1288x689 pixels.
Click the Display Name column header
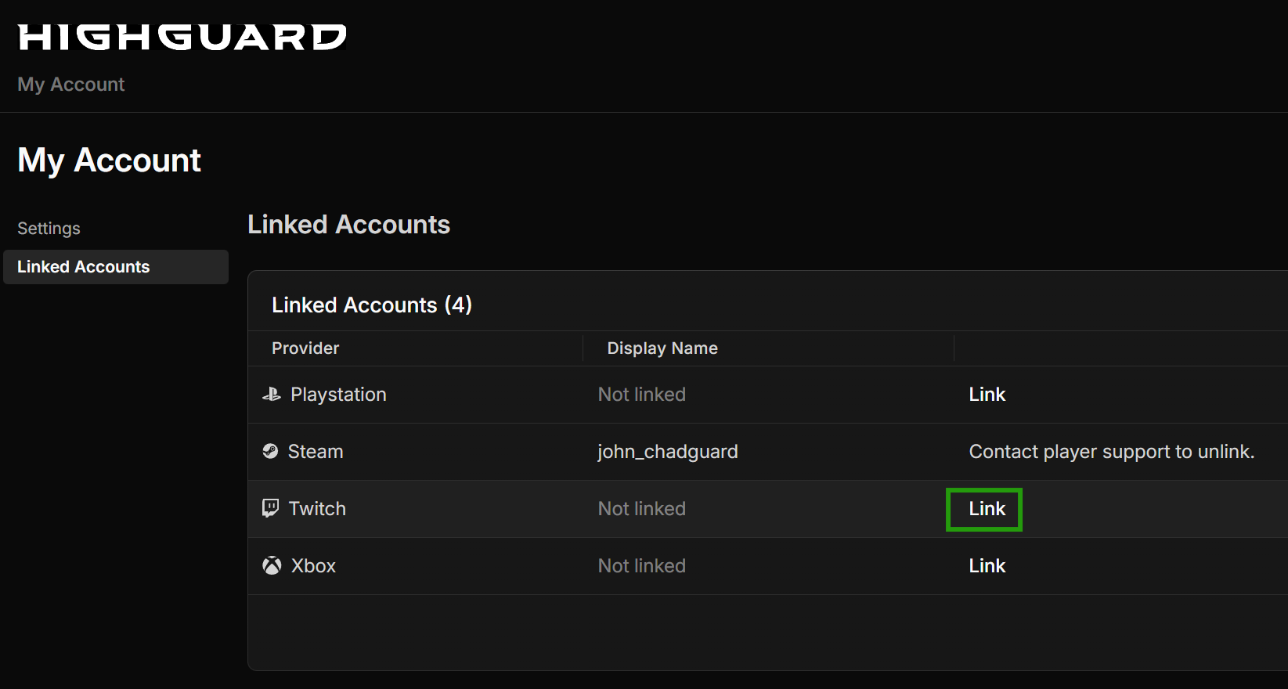pos(662,348)
